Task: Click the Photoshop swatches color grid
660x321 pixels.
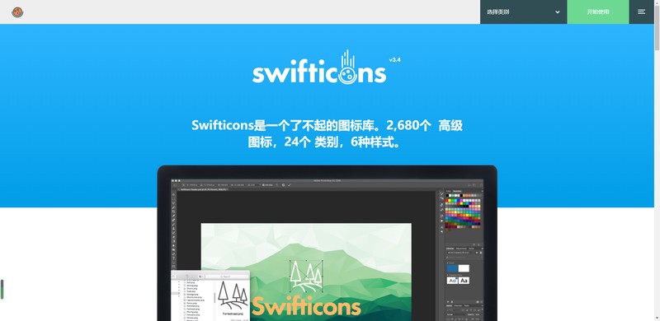Action: point(463,212)
